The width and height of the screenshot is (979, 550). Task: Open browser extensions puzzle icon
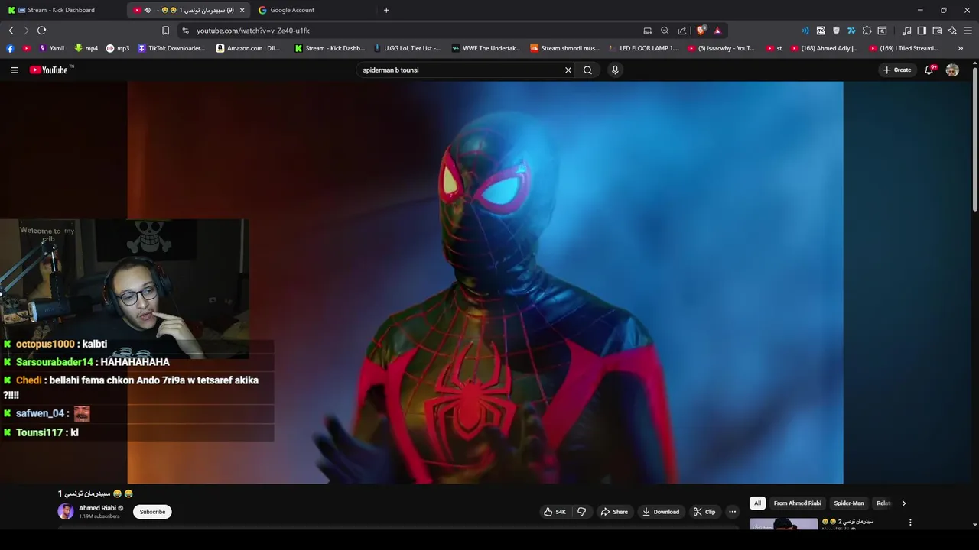(867, 31)
